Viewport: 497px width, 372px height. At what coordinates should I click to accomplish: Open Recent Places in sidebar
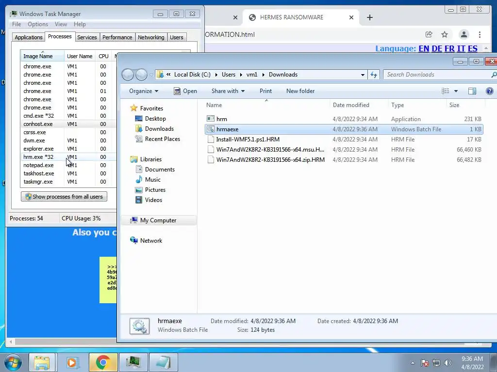tap(162, 139)
